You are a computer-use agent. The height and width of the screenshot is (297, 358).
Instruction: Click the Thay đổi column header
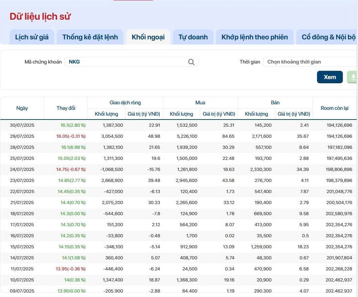click(x=66, y=108)
